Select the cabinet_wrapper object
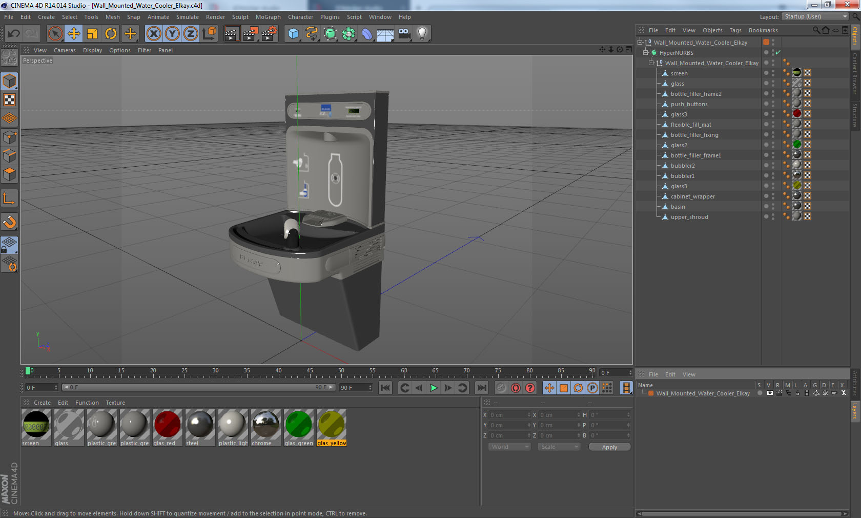This screenshot has height=518, width=861. point(692,196)
